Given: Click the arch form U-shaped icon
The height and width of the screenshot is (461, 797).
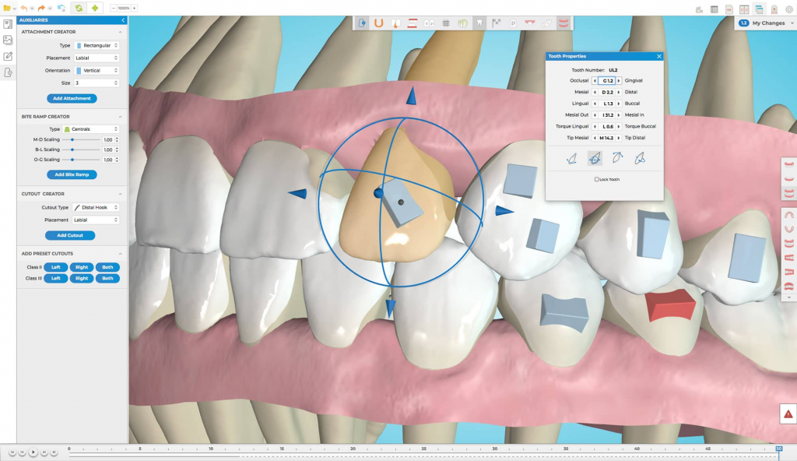Looking at the screenshot, I should pyautogui.click(x=378, y=23).
